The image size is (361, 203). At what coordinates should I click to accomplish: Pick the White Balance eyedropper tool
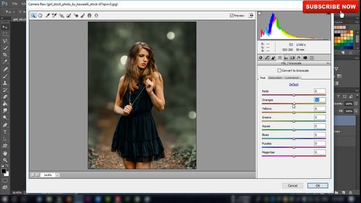47,15
